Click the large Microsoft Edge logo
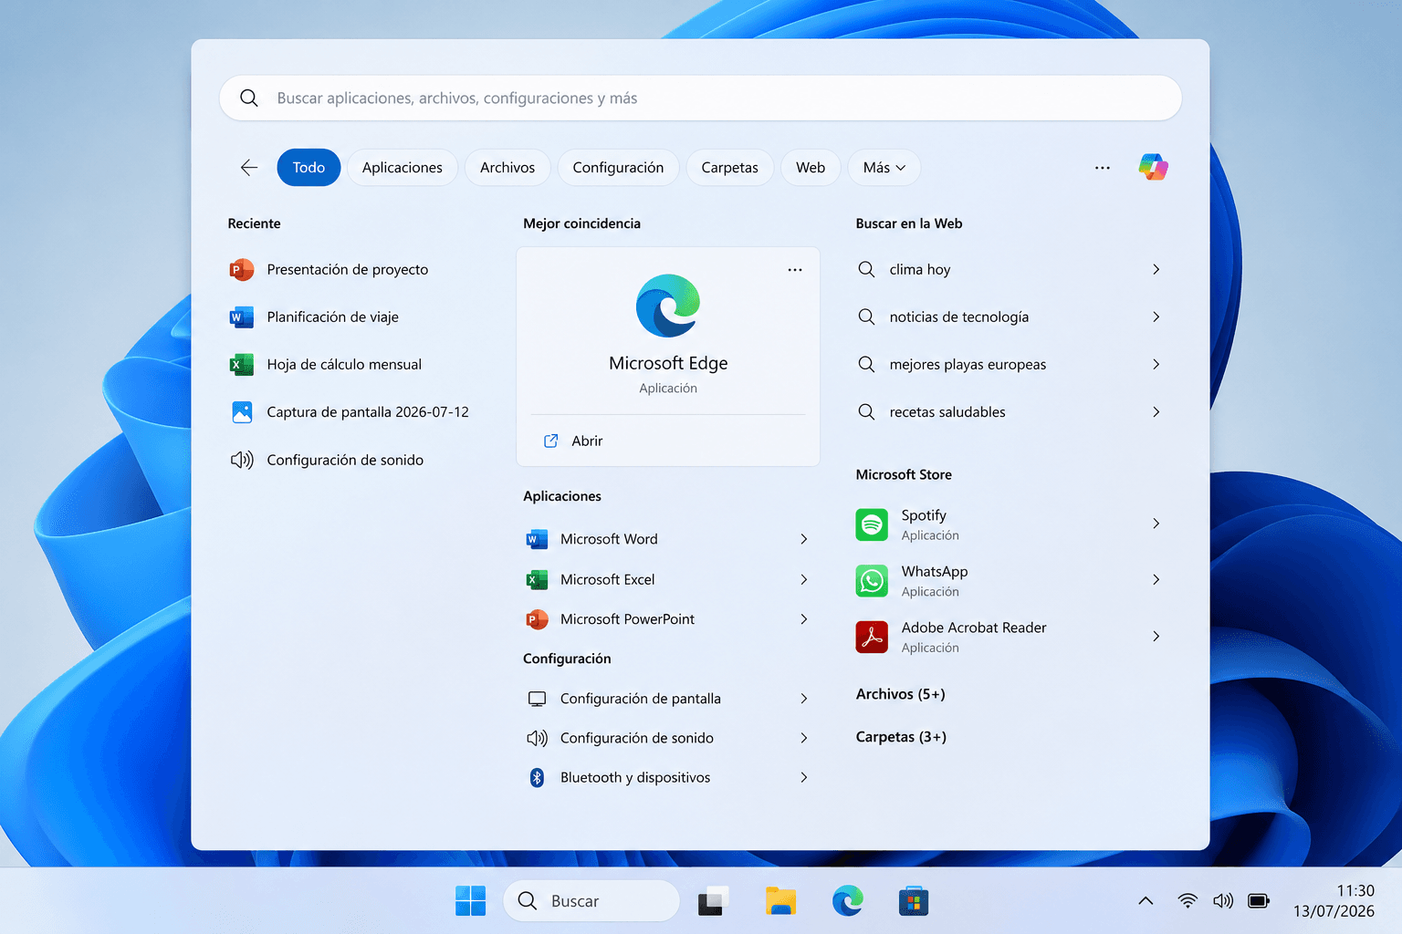 [668, 306]
